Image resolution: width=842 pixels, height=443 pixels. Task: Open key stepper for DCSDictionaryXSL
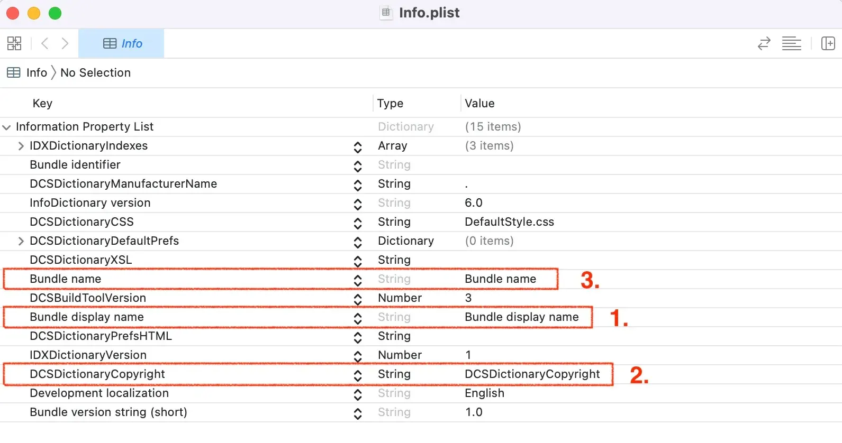[358, 261]
